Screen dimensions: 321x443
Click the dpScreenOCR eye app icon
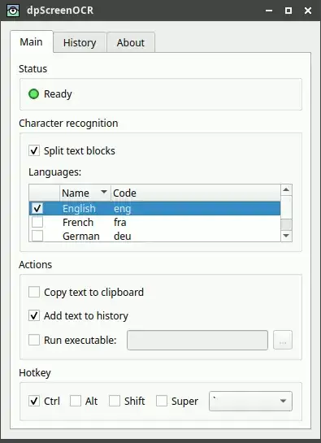[13, 11]
